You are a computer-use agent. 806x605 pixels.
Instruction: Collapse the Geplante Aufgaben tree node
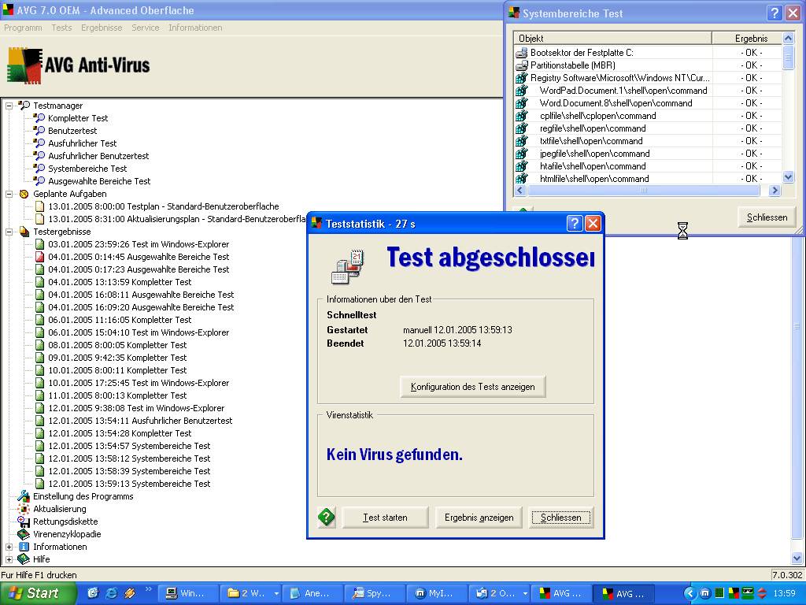tap(9, 194)
